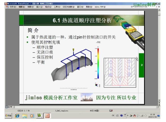
Task: Click the QQ penguin tray icon
Action: (x=134, y=116)
